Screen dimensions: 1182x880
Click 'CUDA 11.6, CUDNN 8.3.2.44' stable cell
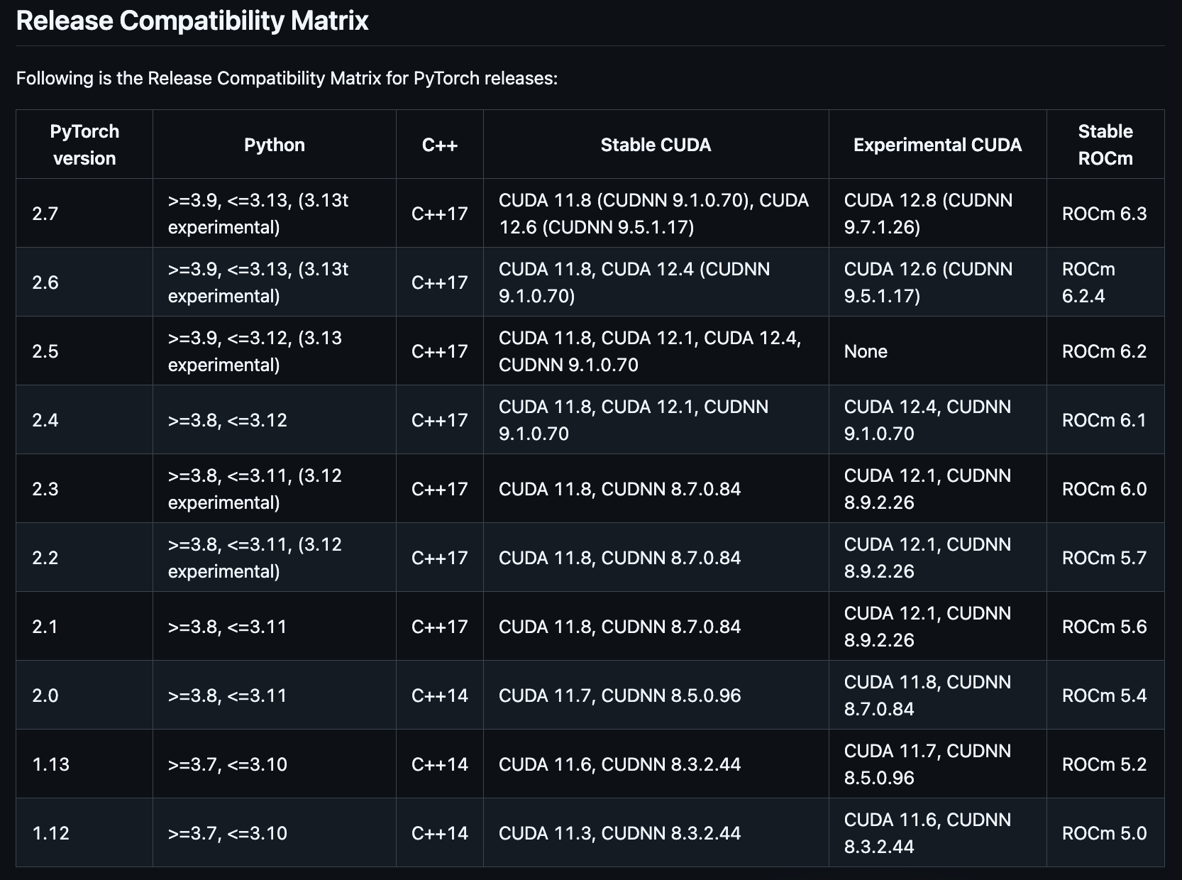656,764
